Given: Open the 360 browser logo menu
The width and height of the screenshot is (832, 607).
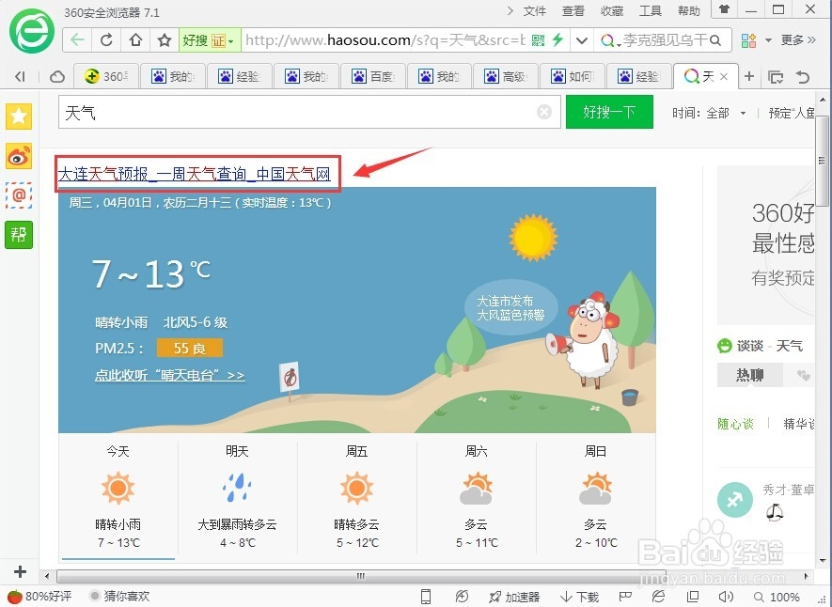Looking at the screenshot, I should pyautogui.click(x=32, y=31).
